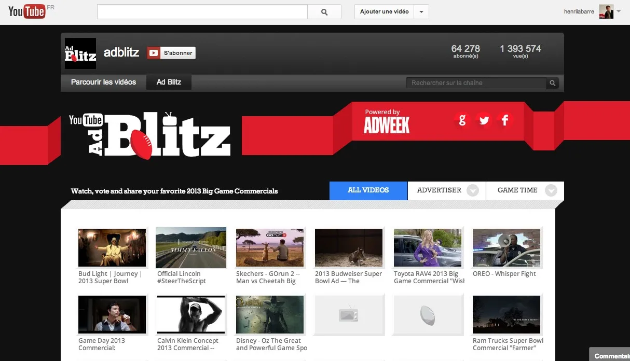Click the 1 393 574 vue(s) count
630x361 pixels.
[521, 51]
